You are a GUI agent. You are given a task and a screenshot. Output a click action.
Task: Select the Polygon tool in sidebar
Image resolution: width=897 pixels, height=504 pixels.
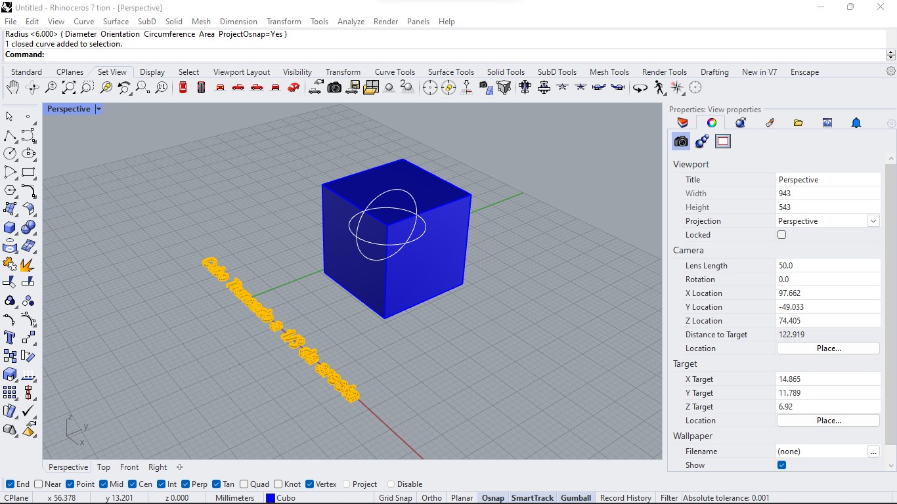pyautogui.click(x=10, y=191)
